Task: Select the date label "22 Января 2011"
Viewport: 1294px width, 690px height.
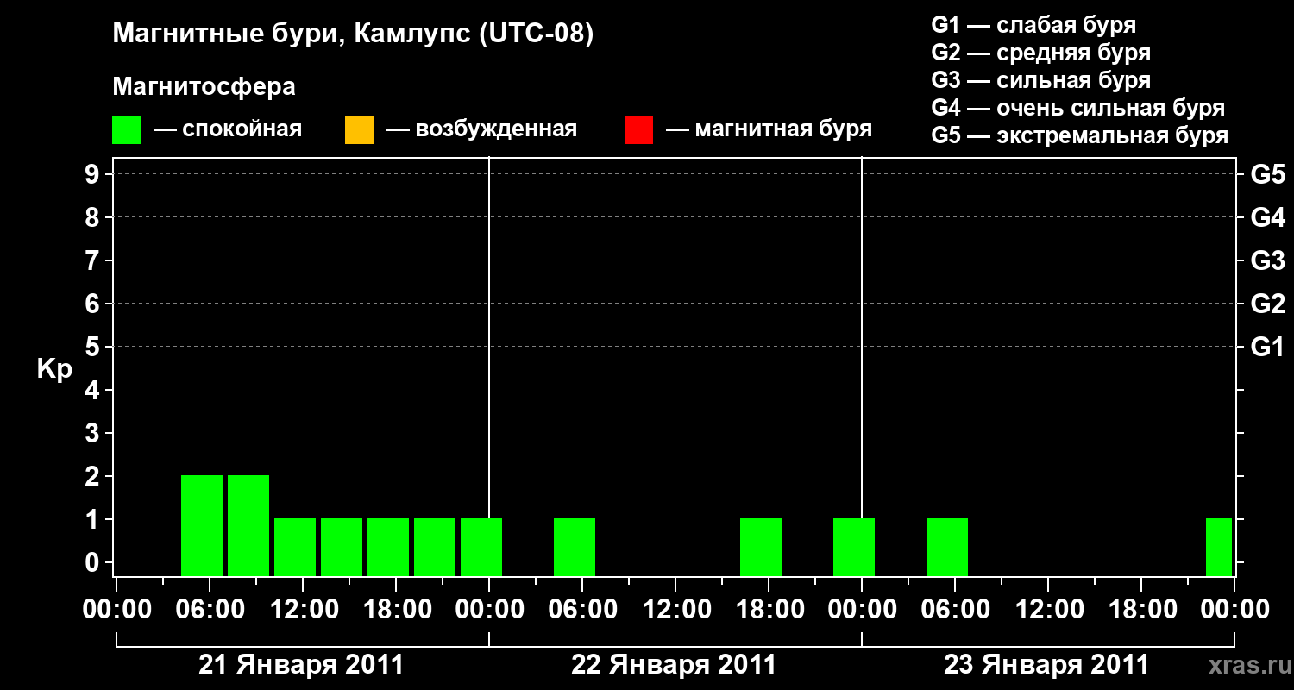Action: point(674,665)
